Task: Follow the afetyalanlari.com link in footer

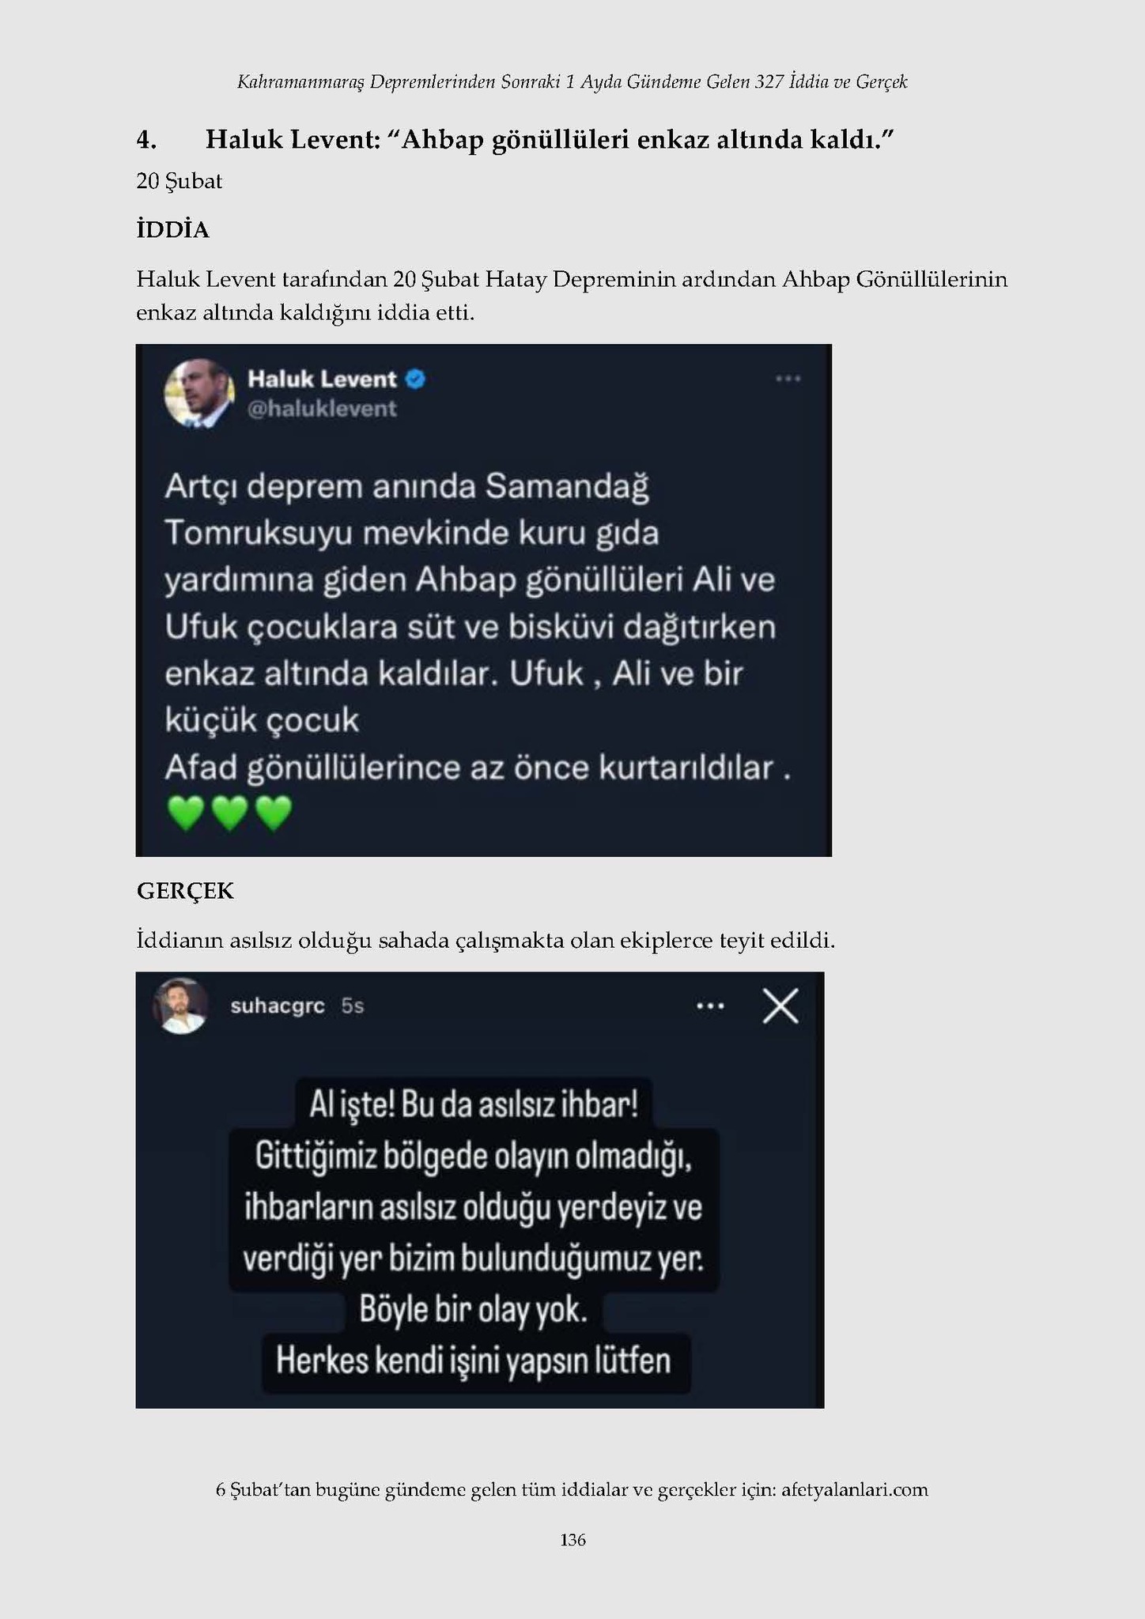Action: [x=854, y=1489]
